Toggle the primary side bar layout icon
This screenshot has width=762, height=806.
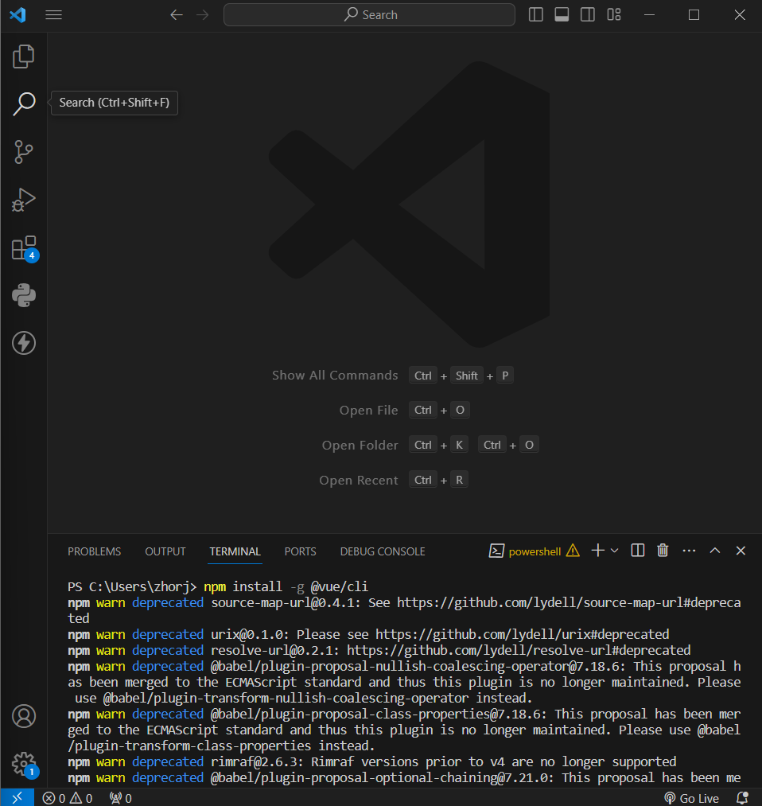pyautogui.click(x=536, y=15)
